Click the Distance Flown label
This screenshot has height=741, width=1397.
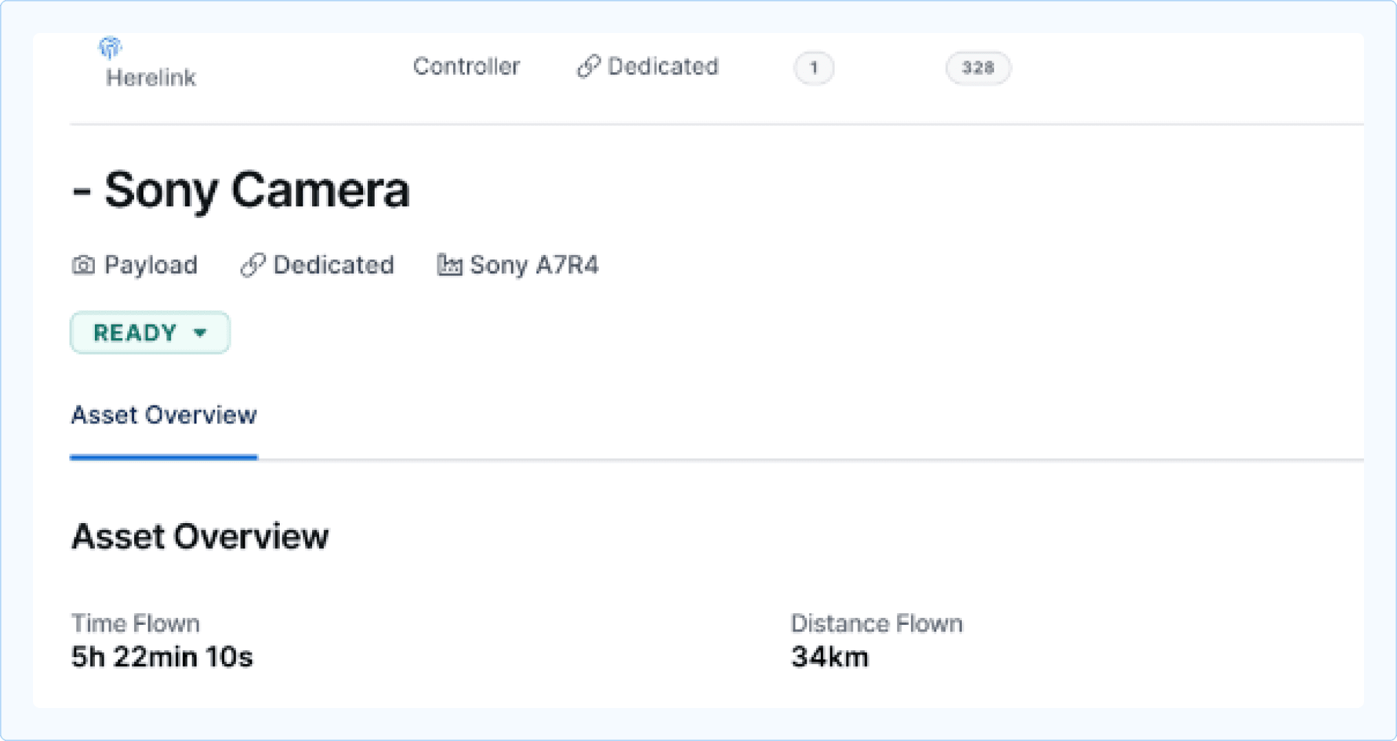(877, 623)
